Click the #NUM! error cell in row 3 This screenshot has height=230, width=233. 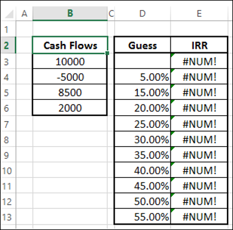199,61
